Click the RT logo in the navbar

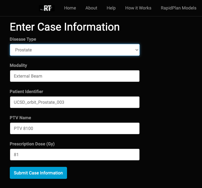(x=47, y=8)
